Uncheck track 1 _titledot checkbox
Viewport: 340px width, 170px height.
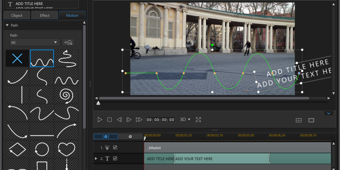point(115,147)
